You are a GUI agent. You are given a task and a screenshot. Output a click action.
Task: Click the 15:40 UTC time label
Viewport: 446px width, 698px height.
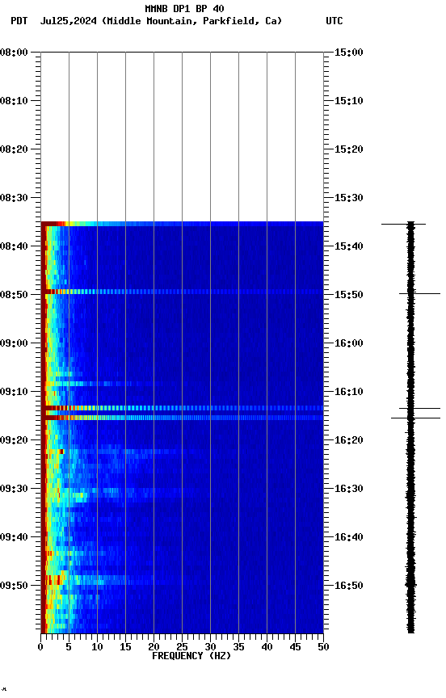tap(349, 246)
